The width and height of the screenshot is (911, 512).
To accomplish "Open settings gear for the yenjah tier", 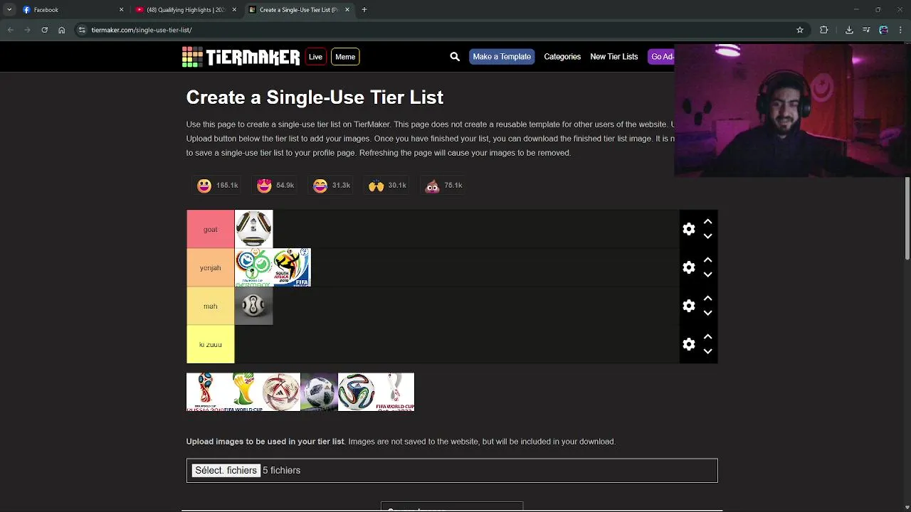I will click(x=688, y=267).
